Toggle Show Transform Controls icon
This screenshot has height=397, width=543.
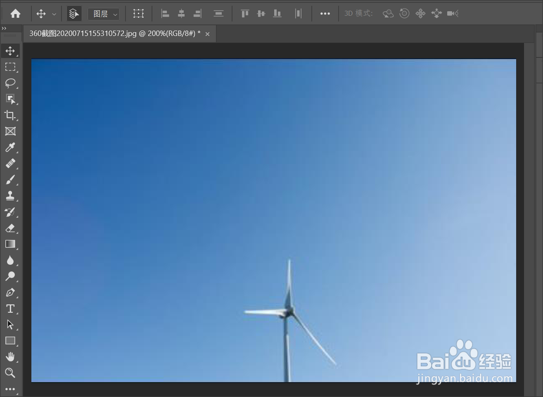click(138, 14)
